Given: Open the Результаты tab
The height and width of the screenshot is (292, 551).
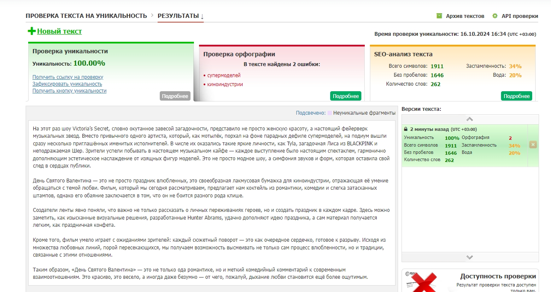Looking at the screenshot, I should [x=178, y=16].
